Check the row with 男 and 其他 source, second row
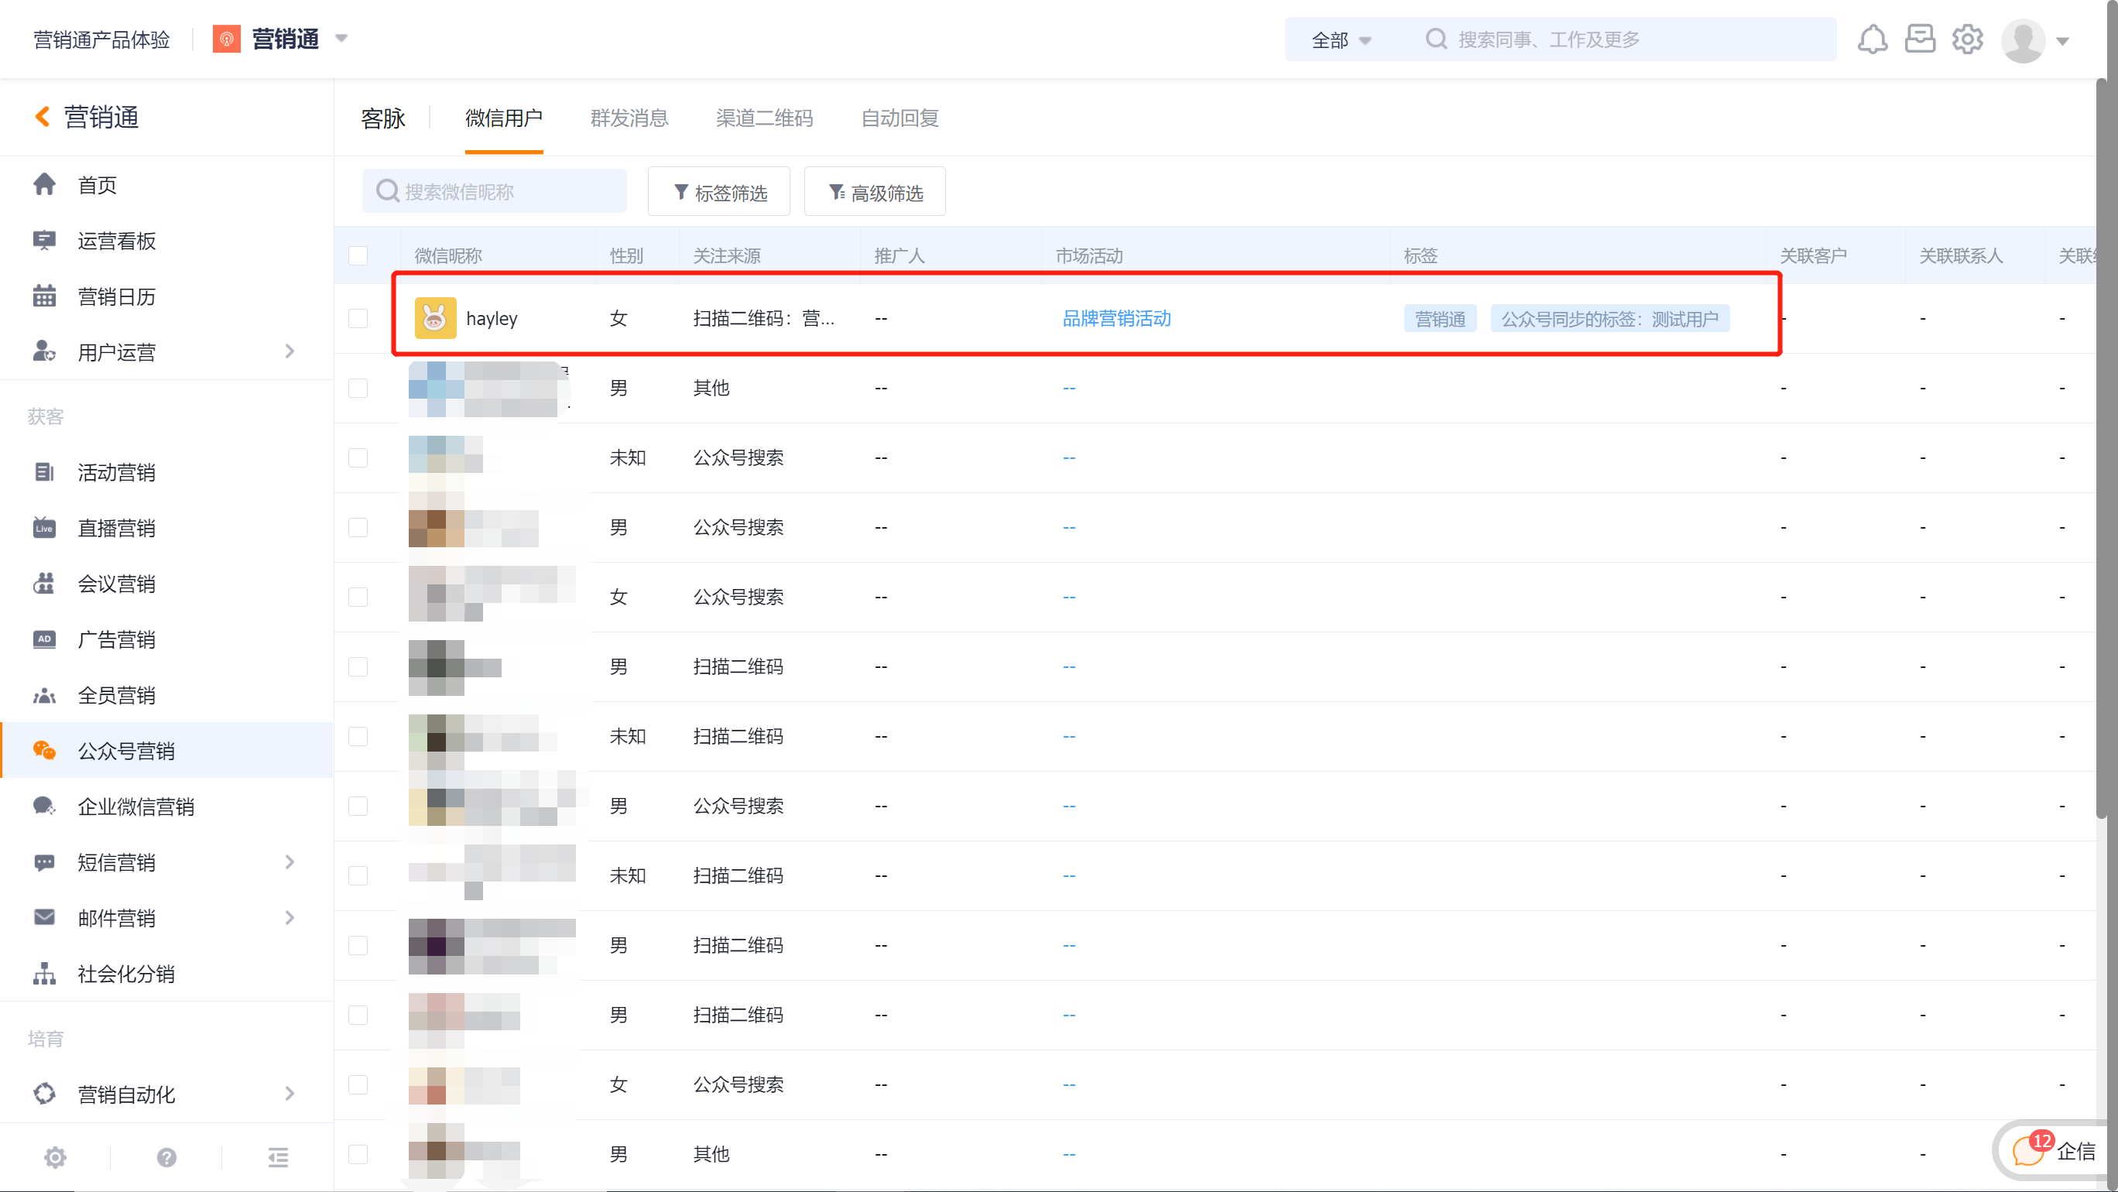This screenshot has width=2118, height=1192. click(x=358, y=388)
